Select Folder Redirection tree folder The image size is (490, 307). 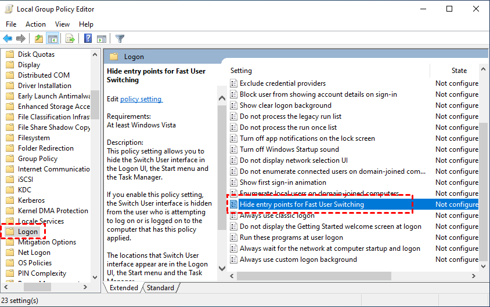[46, 148]
